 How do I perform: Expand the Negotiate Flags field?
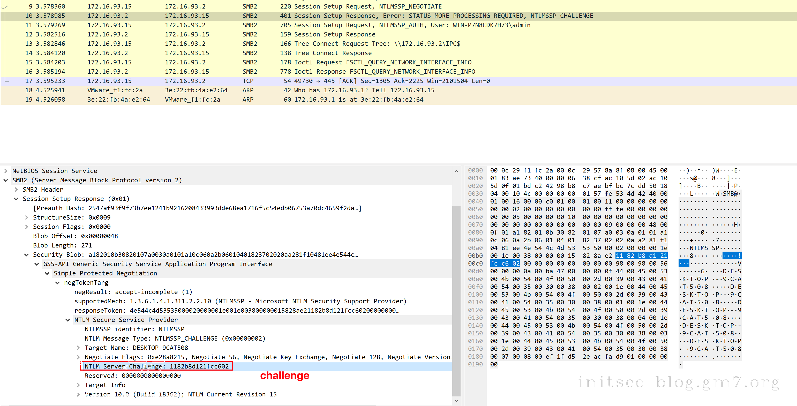click(x=78, y=357)
